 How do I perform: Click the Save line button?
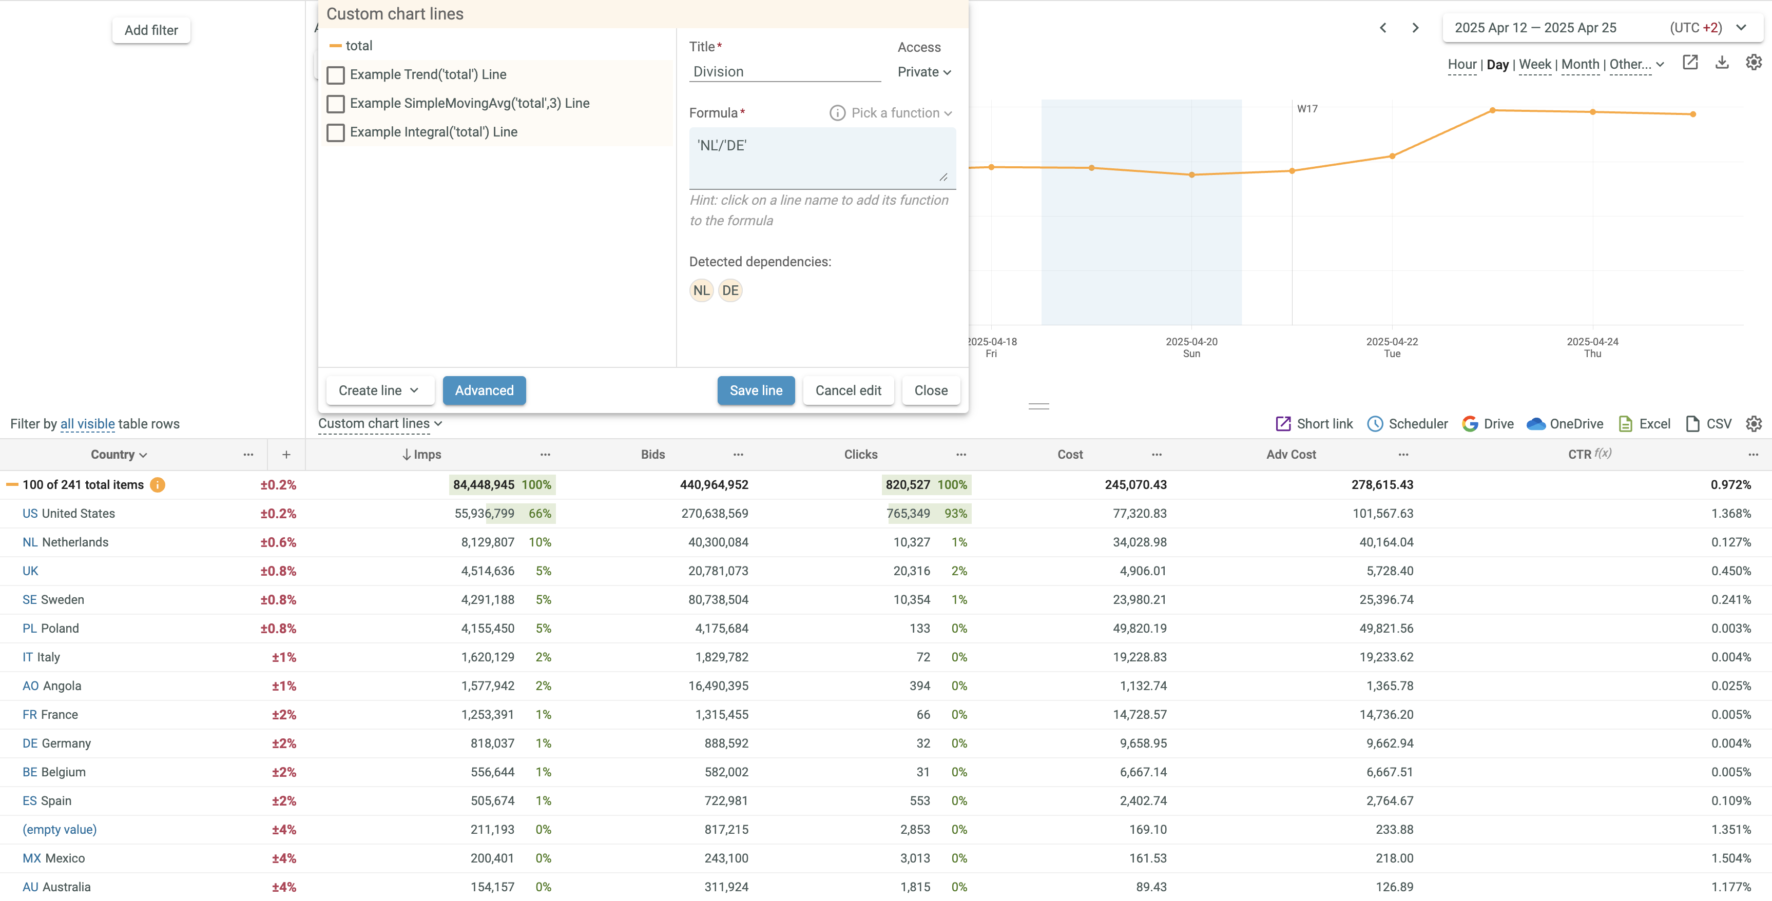click(x=755, y=390)
